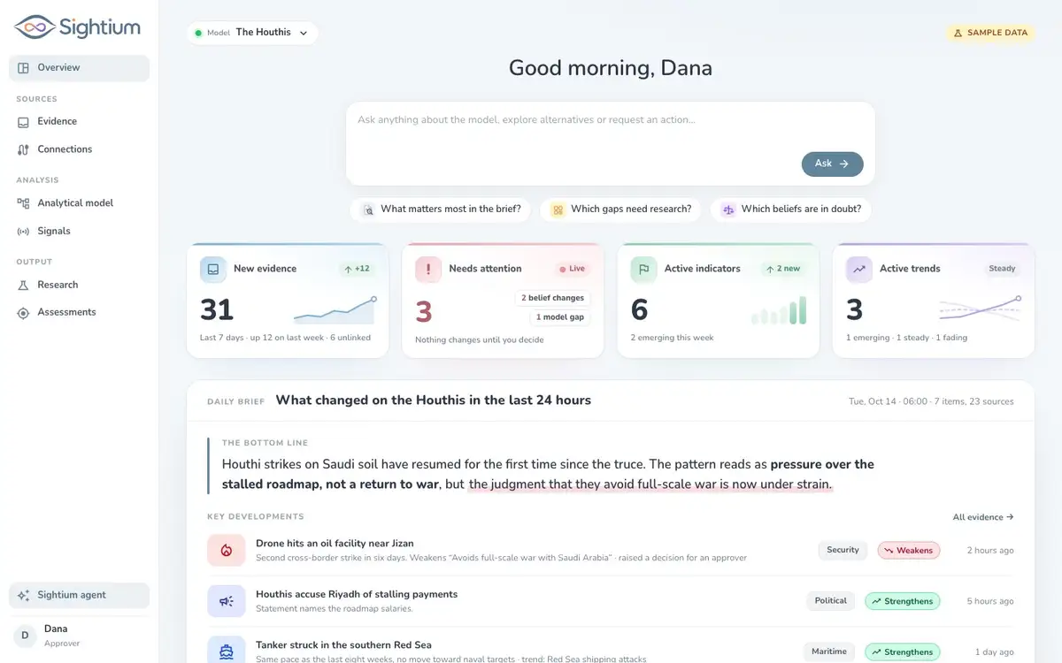Click the Political tag

(831, 601)
